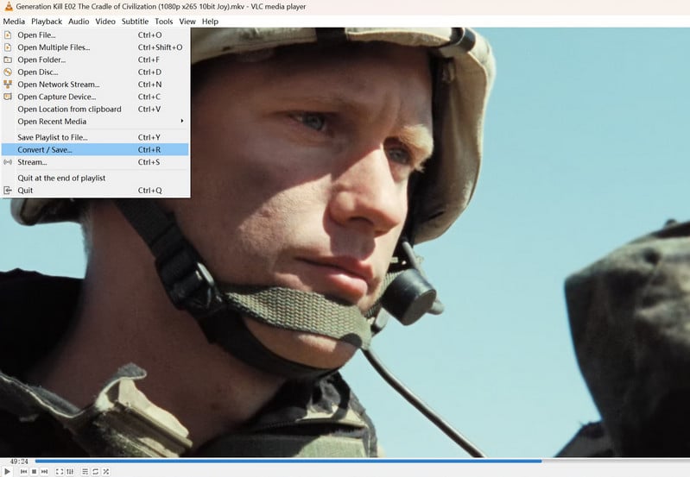Click the Play button
Viewport: 690px width, 477px height.
coord(7,471)
